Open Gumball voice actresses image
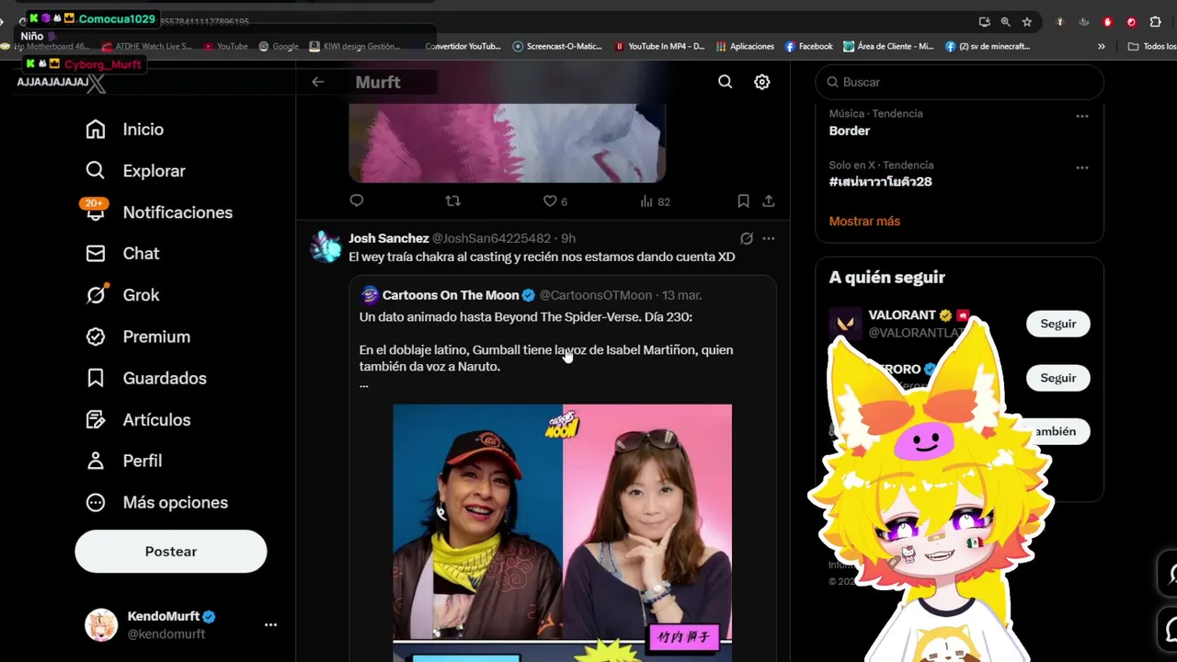The width and height of the screenshot is (1177, 662). tap(563, 533)
